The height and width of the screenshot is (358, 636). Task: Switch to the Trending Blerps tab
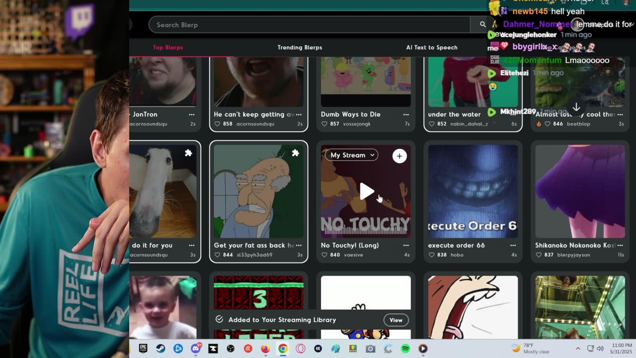click(x=300, y=47)
